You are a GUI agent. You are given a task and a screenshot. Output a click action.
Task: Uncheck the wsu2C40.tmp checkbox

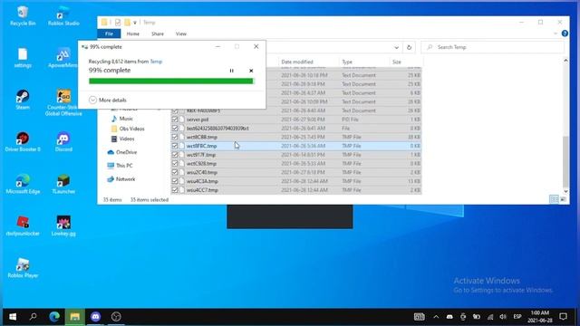pyautogui.click(x=175, y=172)
